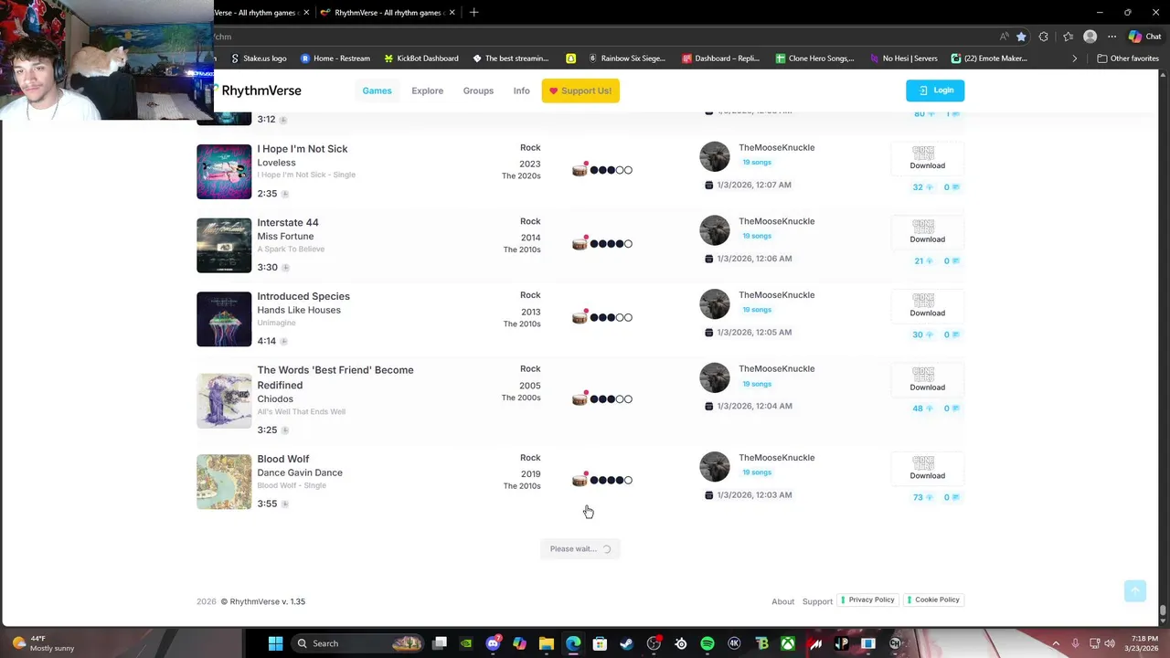
Task: Click the 19 songs link in Chiodos row
Action: point(757,384)
